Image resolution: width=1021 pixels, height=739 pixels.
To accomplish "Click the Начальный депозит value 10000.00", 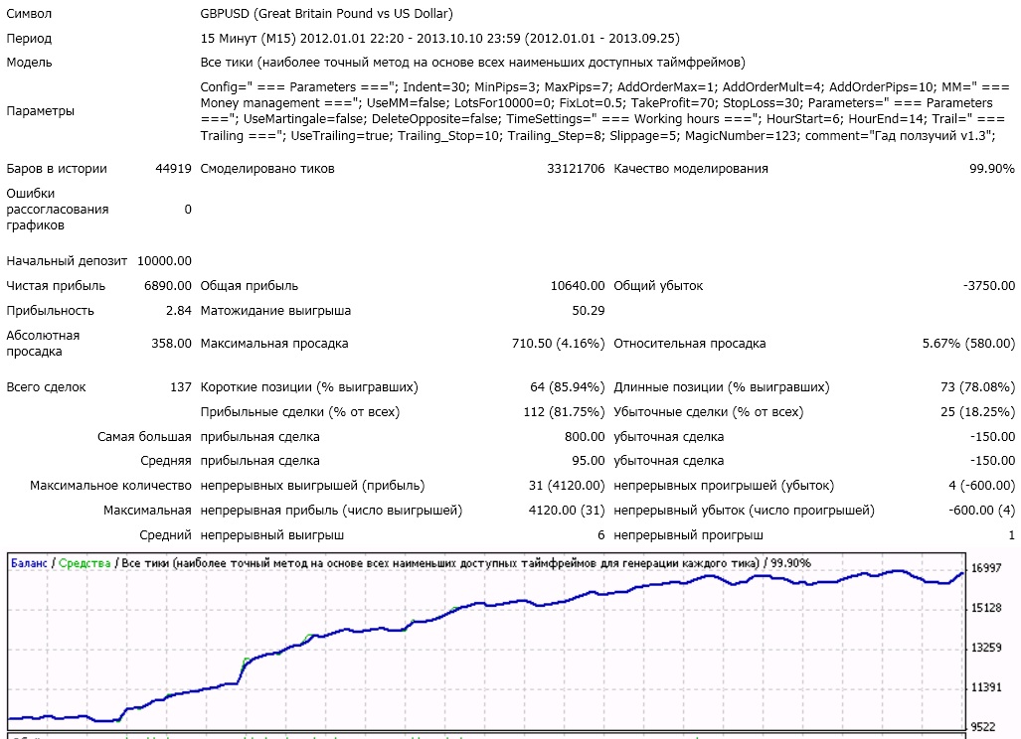I will (164, 261).
